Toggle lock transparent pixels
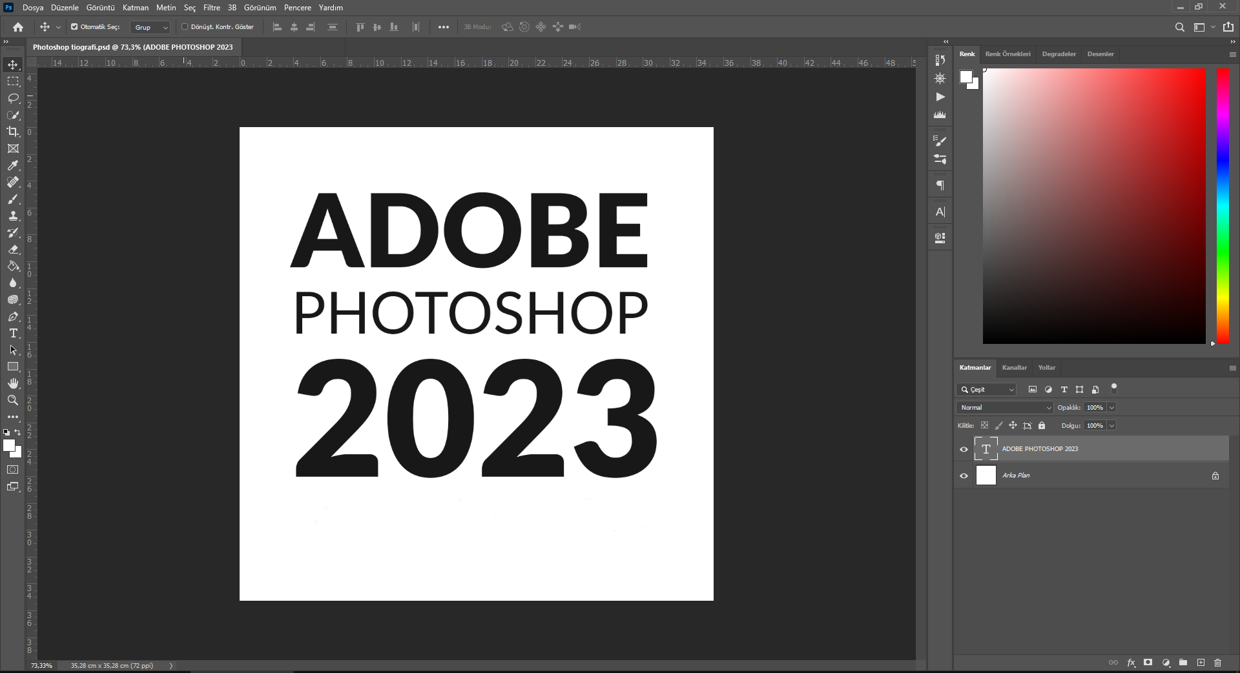 tap(984, 425)
